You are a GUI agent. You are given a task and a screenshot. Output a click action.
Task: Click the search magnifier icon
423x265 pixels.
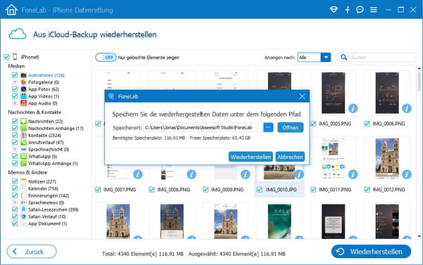[x=344, y=58]
